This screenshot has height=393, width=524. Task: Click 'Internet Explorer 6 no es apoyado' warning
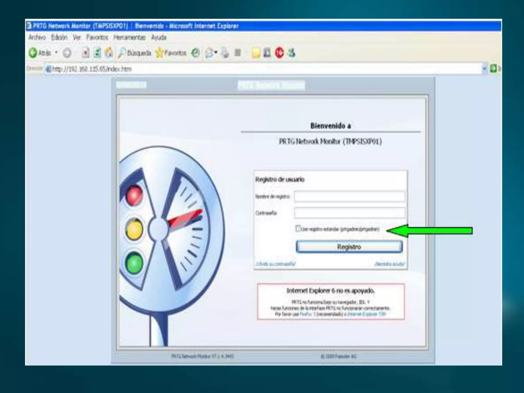[x=331, y=291]
